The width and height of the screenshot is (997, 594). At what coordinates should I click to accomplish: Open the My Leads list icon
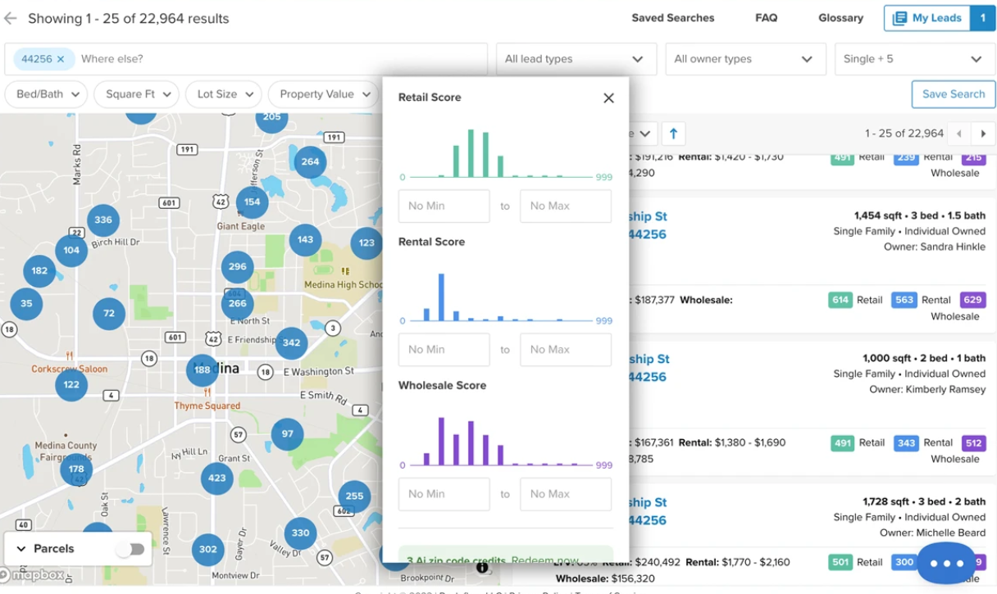899,18
